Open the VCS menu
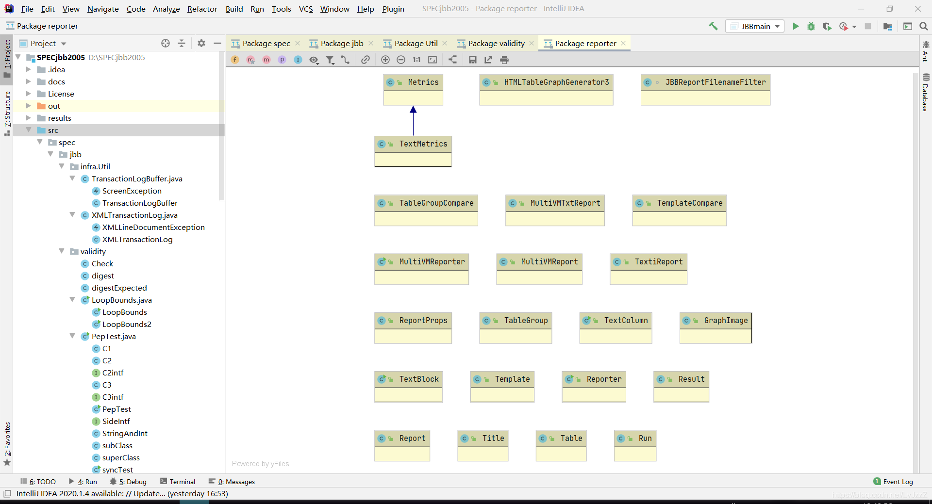 point(306,9)
